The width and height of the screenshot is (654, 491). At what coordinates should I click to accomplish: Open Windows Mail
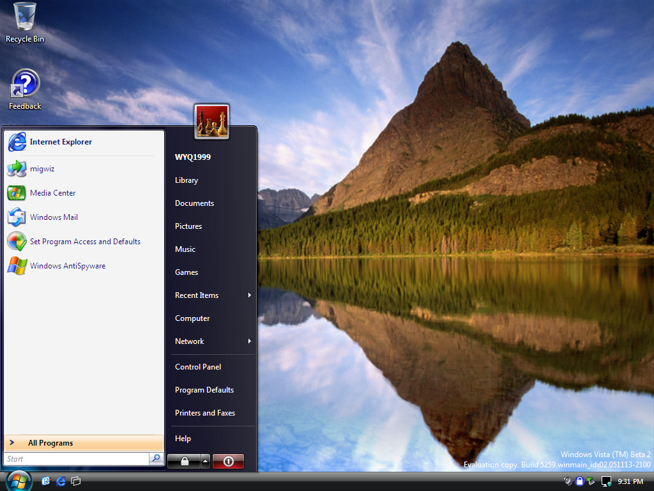[84, 217]
